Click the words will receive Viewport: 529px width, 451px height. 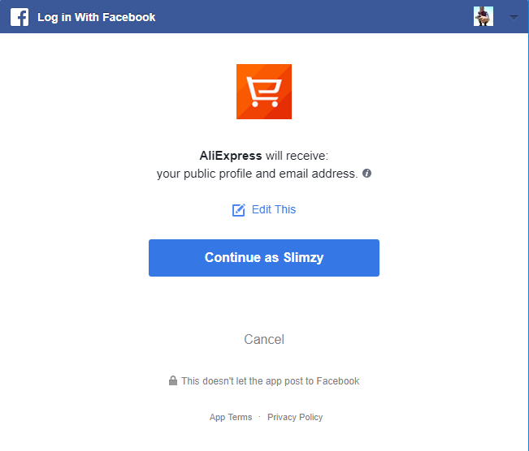(x=297, y=156)
